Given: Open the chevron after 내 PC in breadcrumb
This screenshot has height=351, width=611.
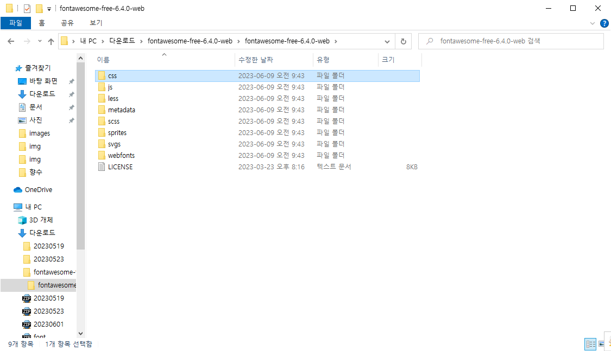Looking at the screenshot, I should point(103,41).
